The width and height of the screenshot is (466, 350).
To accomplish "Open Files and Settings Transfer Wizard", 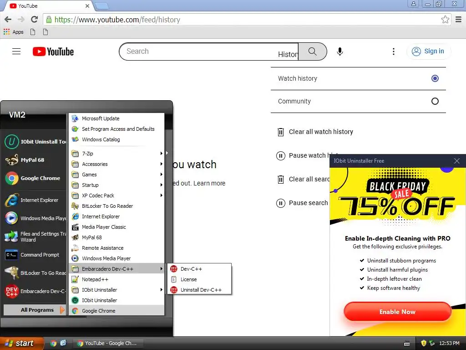I will point(35,237).
